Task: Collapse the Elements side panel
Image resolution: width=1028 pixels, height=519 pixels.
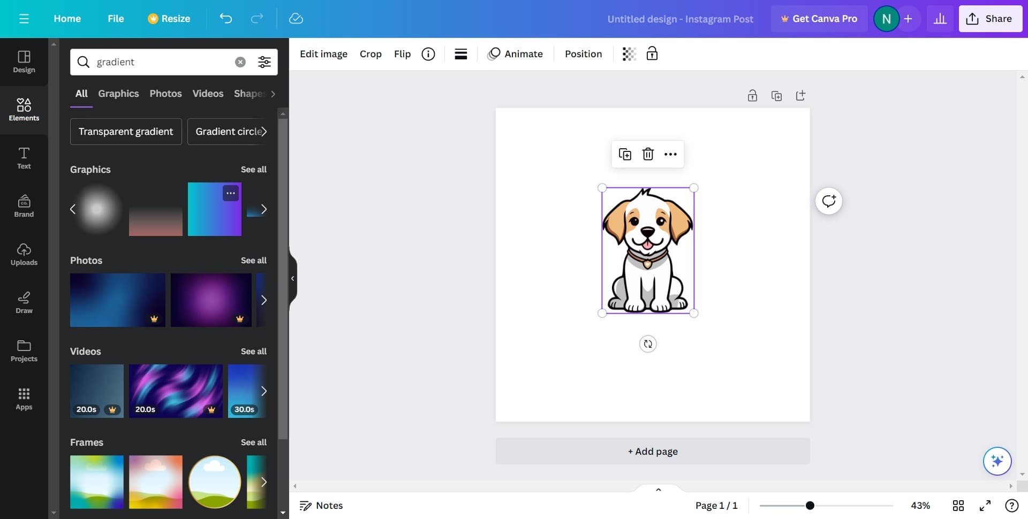Action: (x=292, y=278)
